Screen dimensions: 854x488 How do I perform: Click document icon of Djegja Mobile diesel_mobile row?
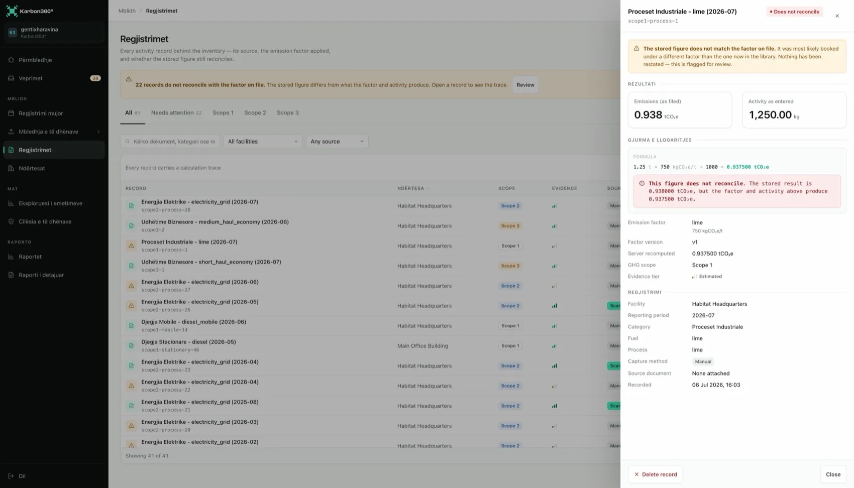tap(131, 326)
